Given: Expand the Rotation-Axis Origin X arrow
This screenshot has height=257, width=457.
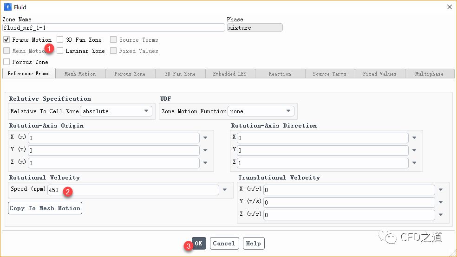Looking at the screenshot, I should pyautogui.click(x=205, y=138).
